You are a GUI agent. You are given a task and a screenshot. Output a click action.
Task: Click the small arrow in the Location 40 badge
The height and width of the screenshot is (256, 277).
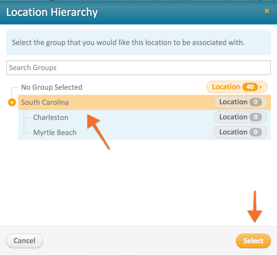pyautogui.click(x=261, y=87)
